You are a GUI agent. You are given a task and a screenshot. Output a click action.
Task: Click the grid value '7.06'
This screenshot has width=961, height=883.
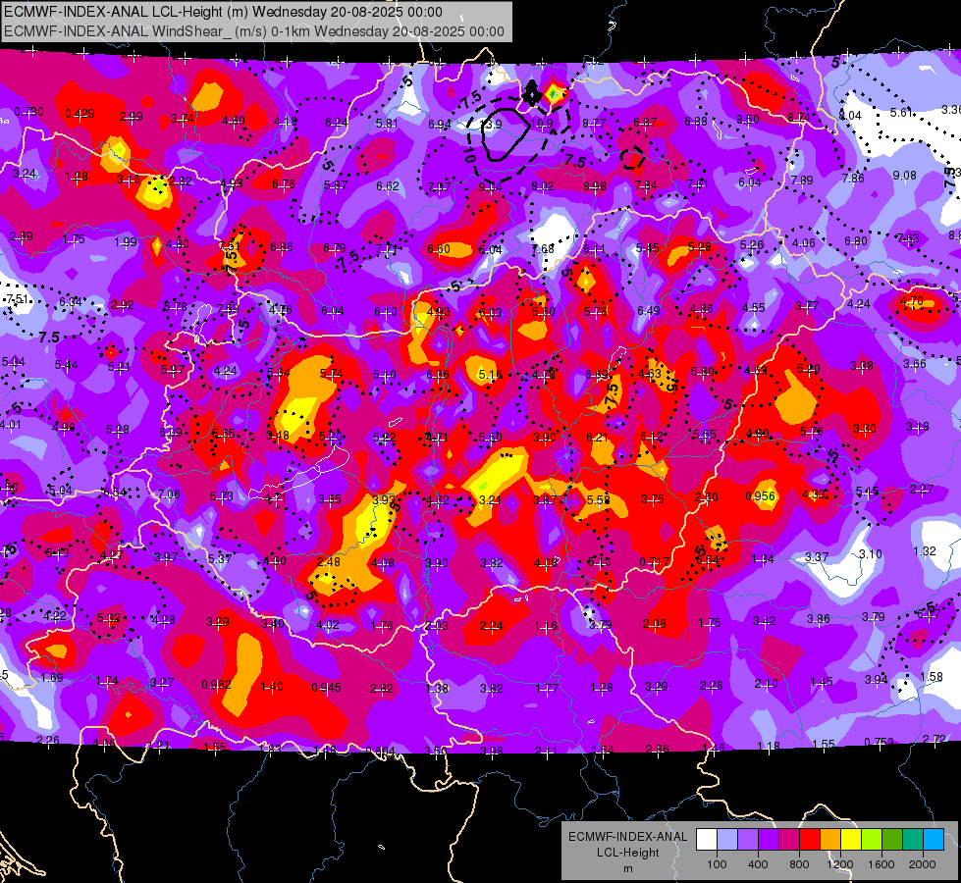(169, 493)
